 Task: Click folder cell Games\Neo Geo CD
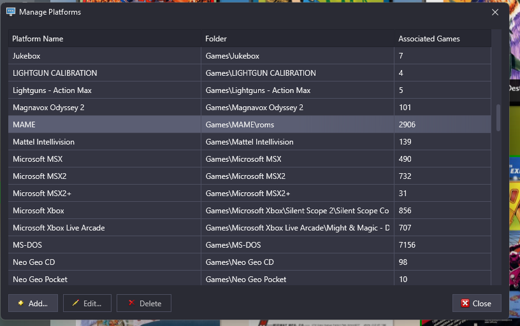[x=298, y=262]
